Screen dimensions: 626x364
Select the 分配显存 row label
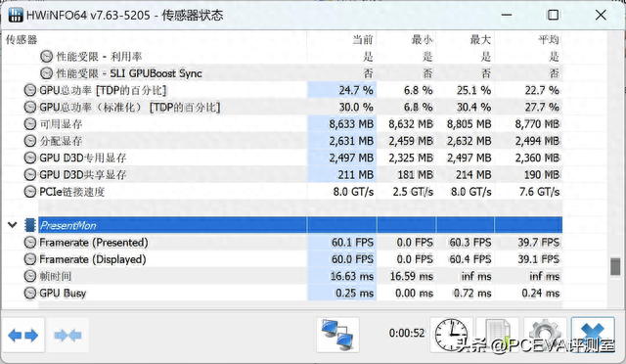coord(61,141)
